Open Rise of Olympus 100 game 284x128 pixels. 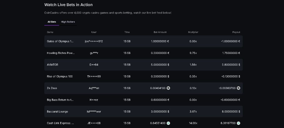60,76
